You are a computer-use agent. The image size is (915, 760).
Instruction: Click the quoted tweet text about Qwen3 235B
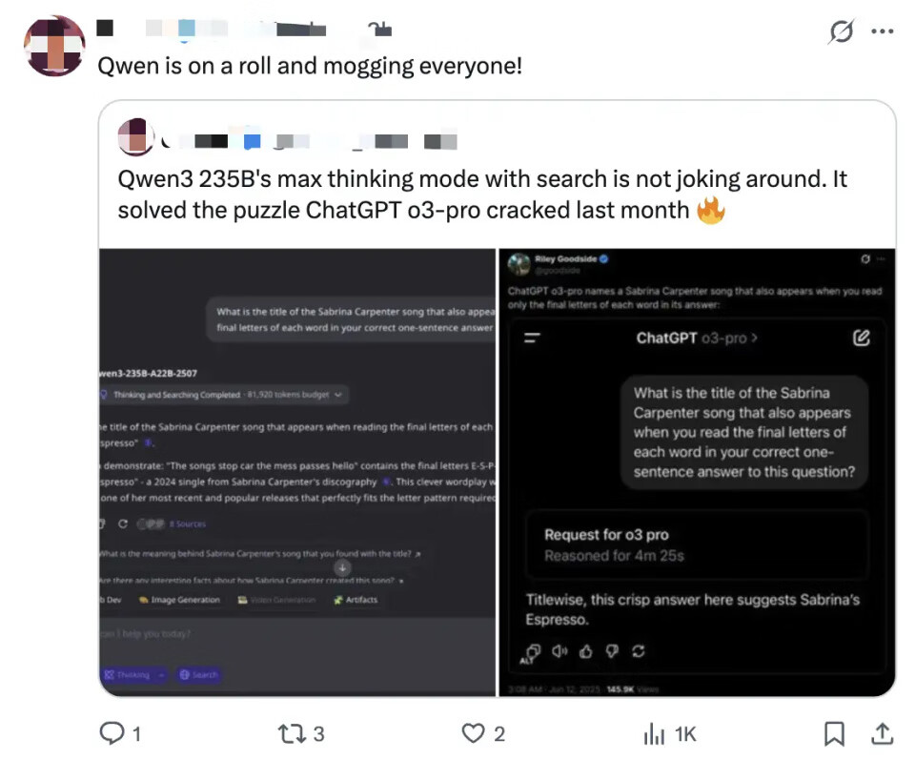point(482,195)
